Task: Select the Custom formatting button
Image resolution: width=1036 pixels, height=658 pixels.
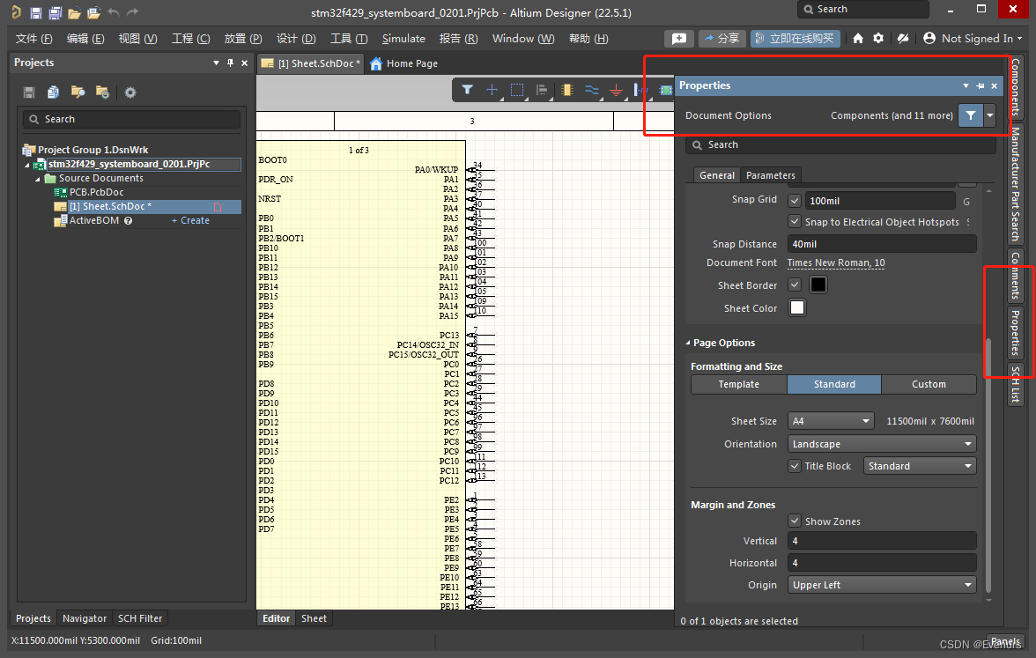Action: click(929, 384)
